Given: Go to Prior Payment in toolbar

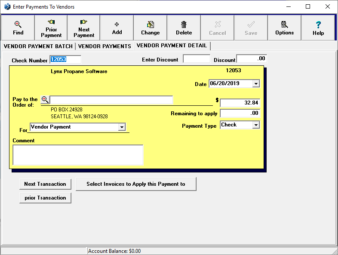Looking at the screenshot, I should pos(51,28).
